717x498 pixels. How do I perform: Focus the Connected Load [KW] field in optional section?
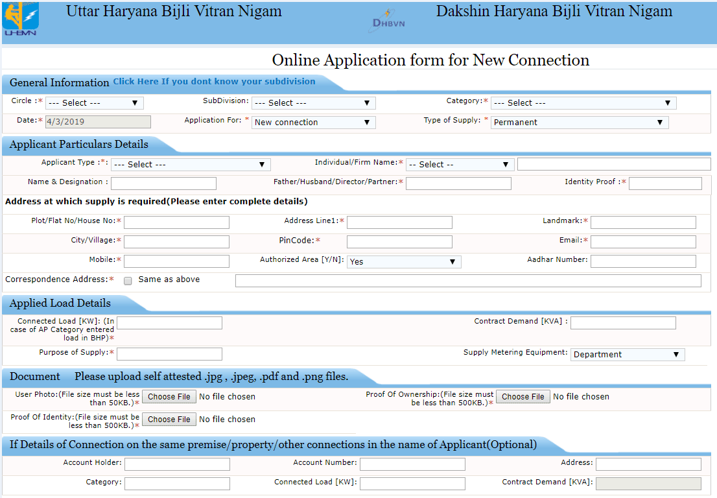412,483
